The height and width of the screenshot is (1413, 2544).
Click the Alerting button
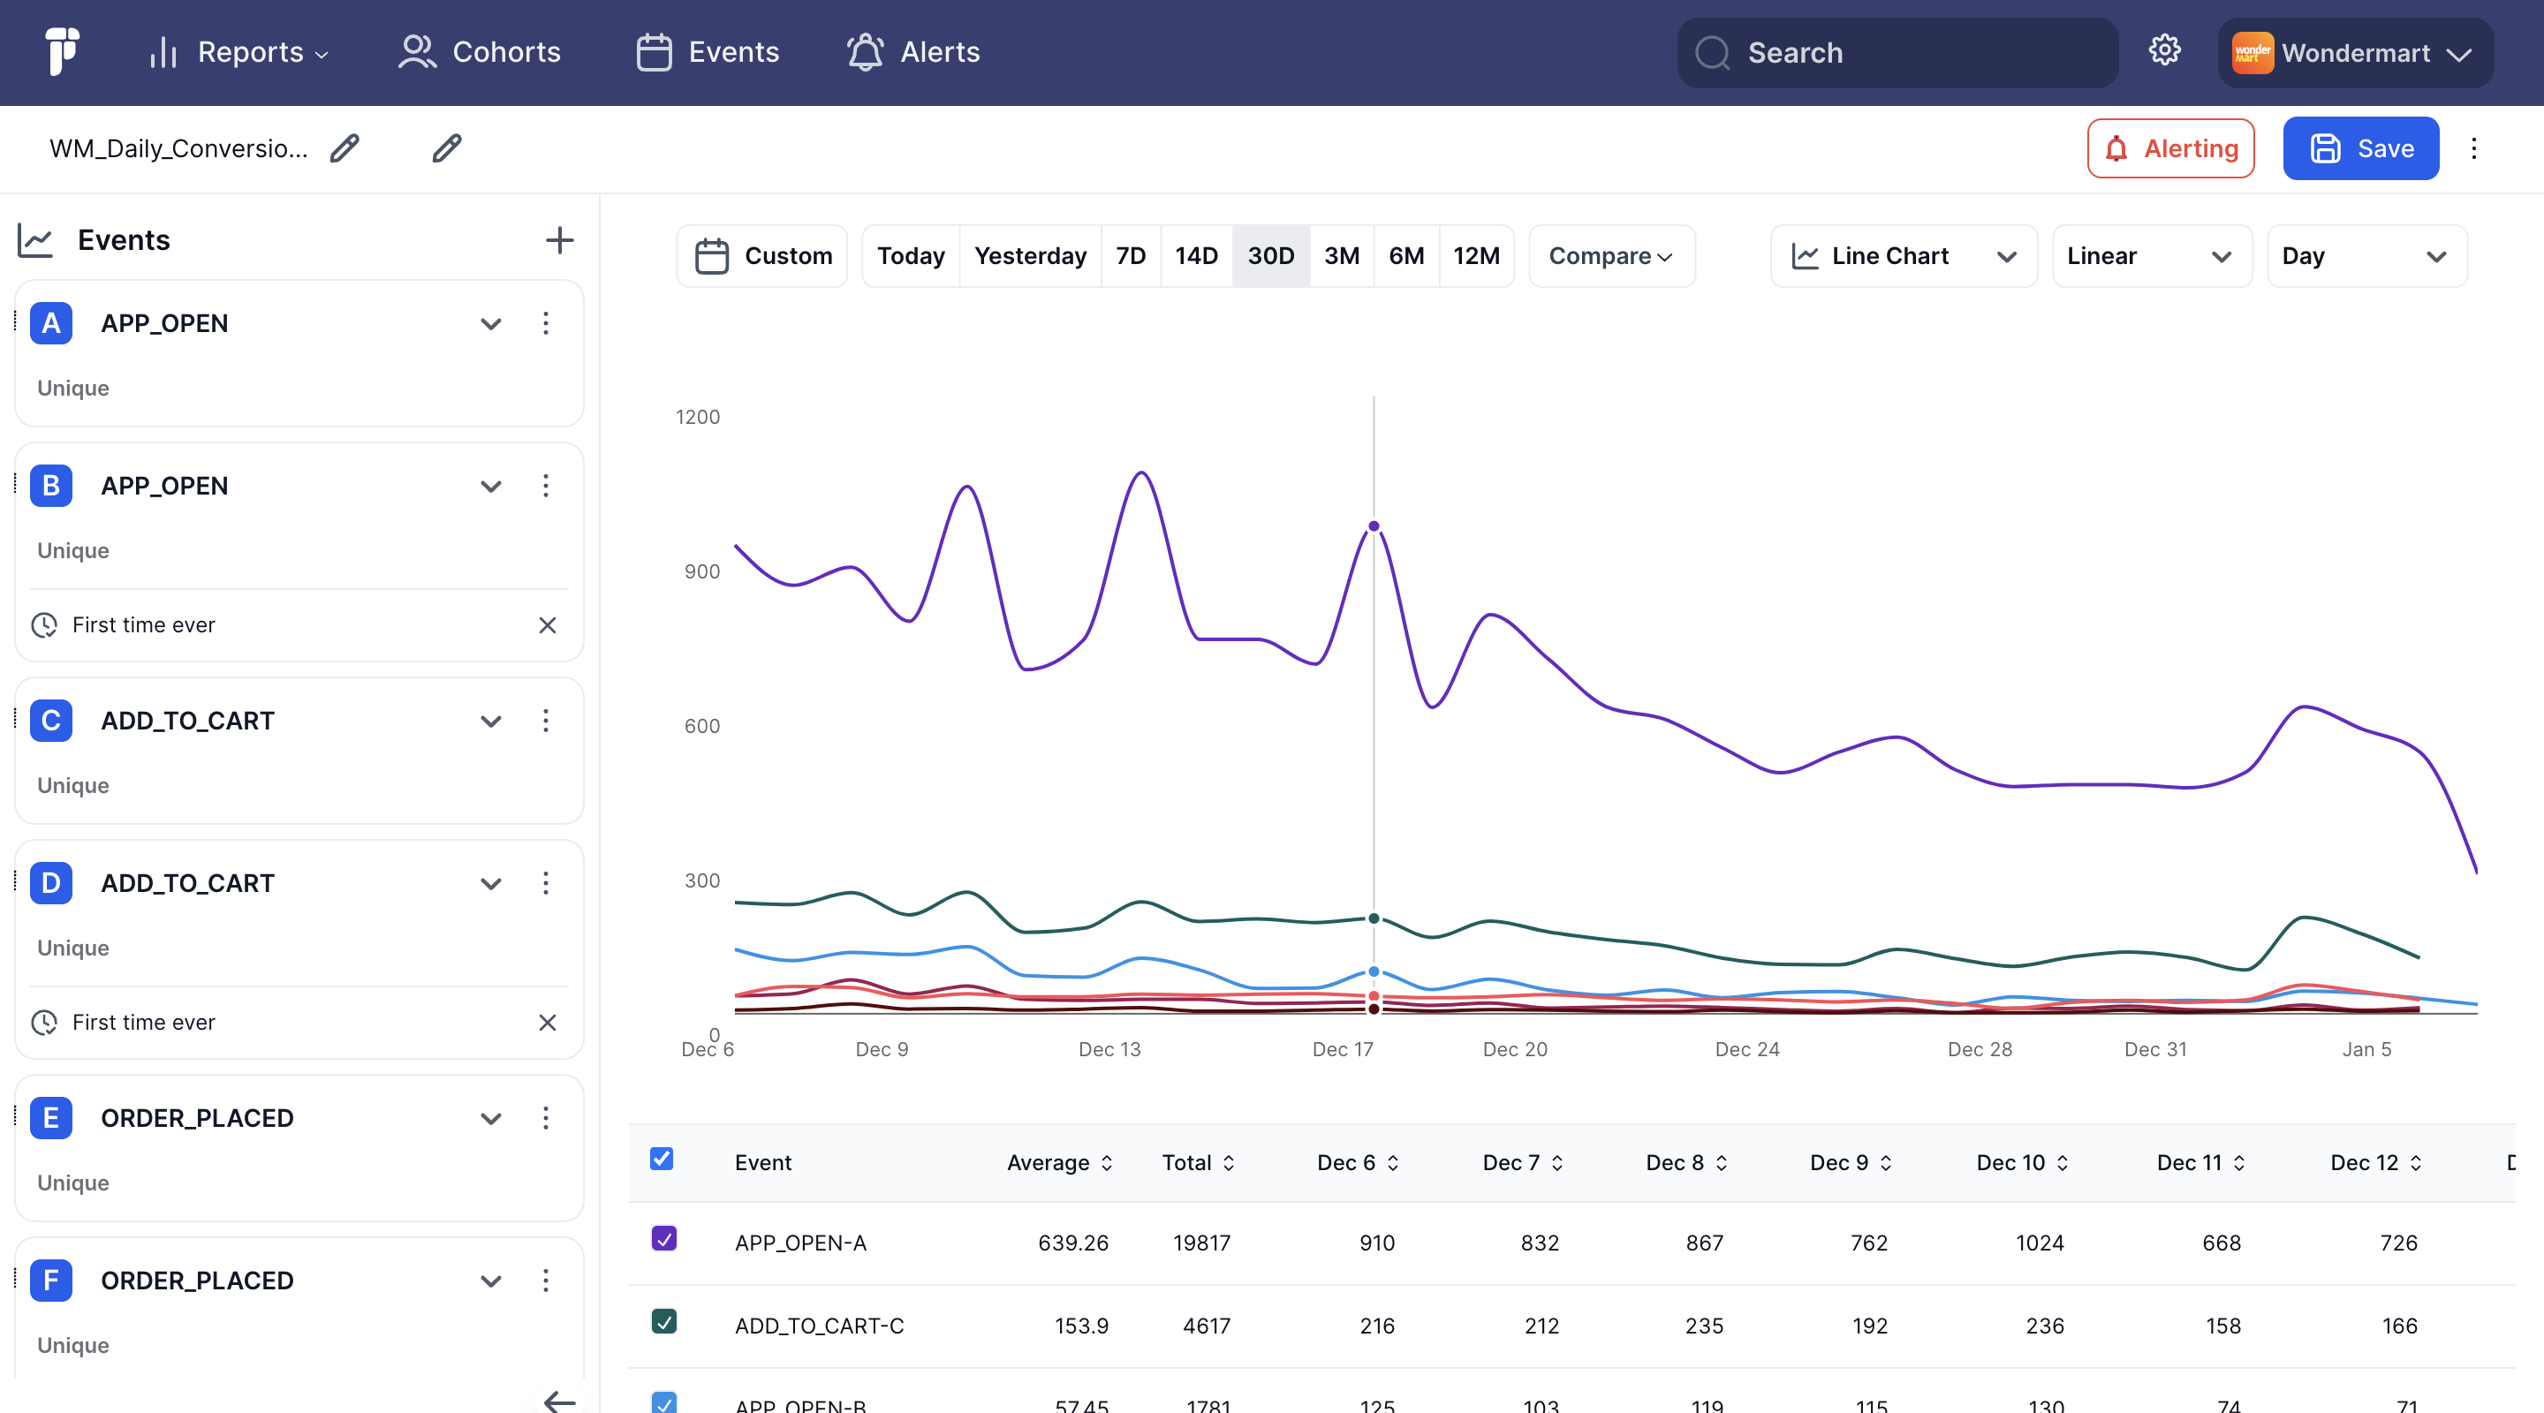pyautogui.click(x=2169, y=148)
